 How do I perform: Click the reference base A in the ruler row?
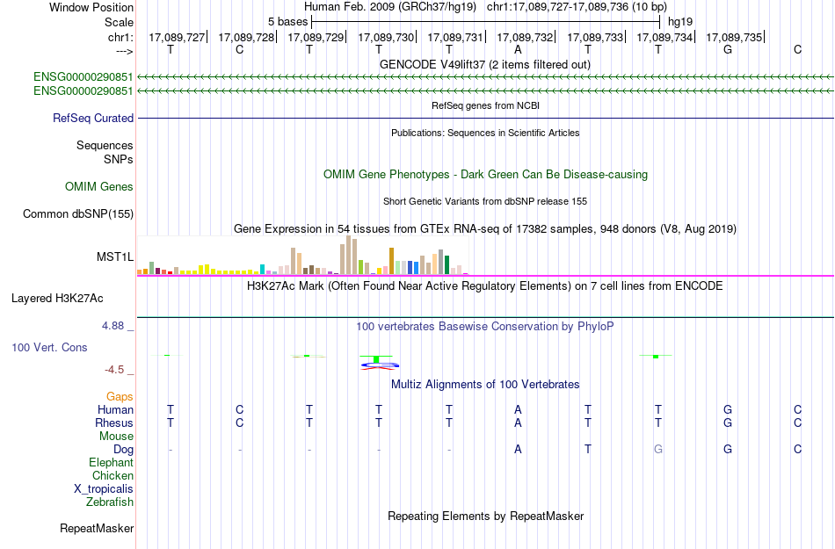coord(518,49)
